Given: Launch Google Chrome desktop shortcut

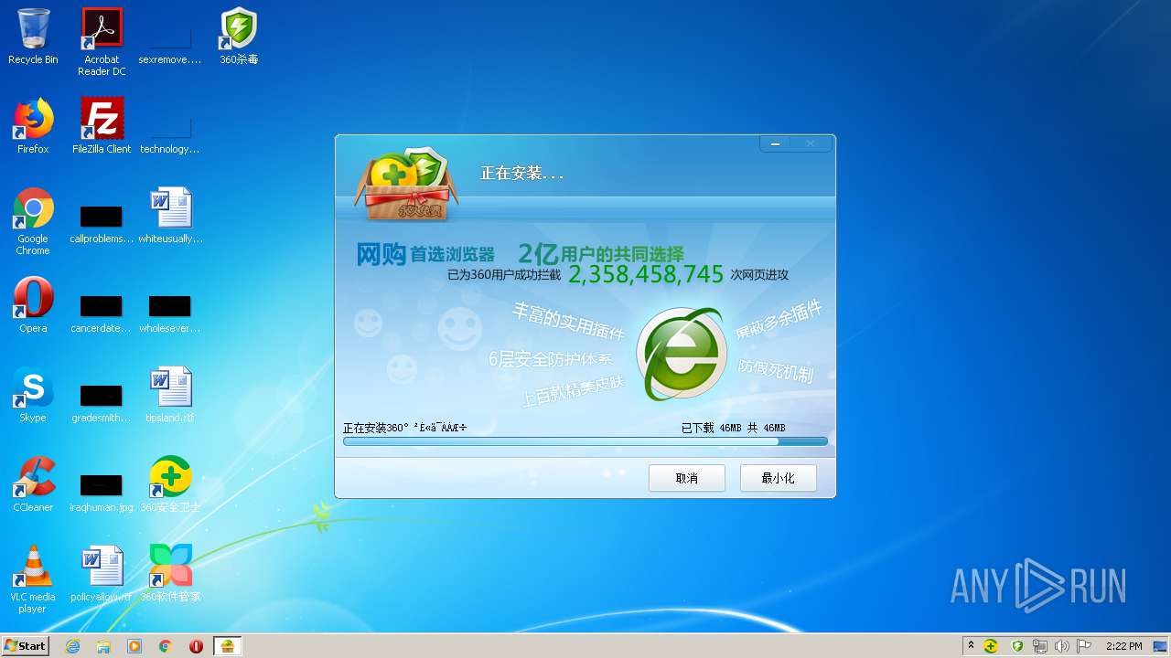Looking at the screenshot, I should point(33,221).
